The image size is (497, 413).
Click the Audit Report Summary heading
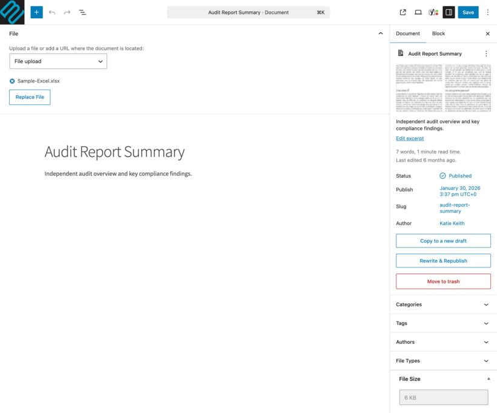pyautogui.click(x=115, y=152)
